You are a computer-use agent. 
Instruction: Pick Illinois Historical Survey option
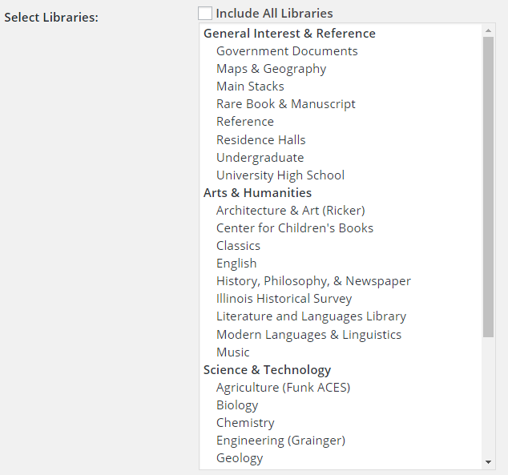(284, 299)
